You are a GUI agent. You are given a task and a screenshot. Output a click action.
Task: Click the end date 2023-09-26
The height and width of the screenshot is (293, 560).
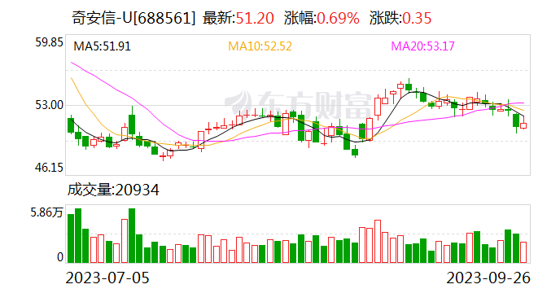point(488,278)
